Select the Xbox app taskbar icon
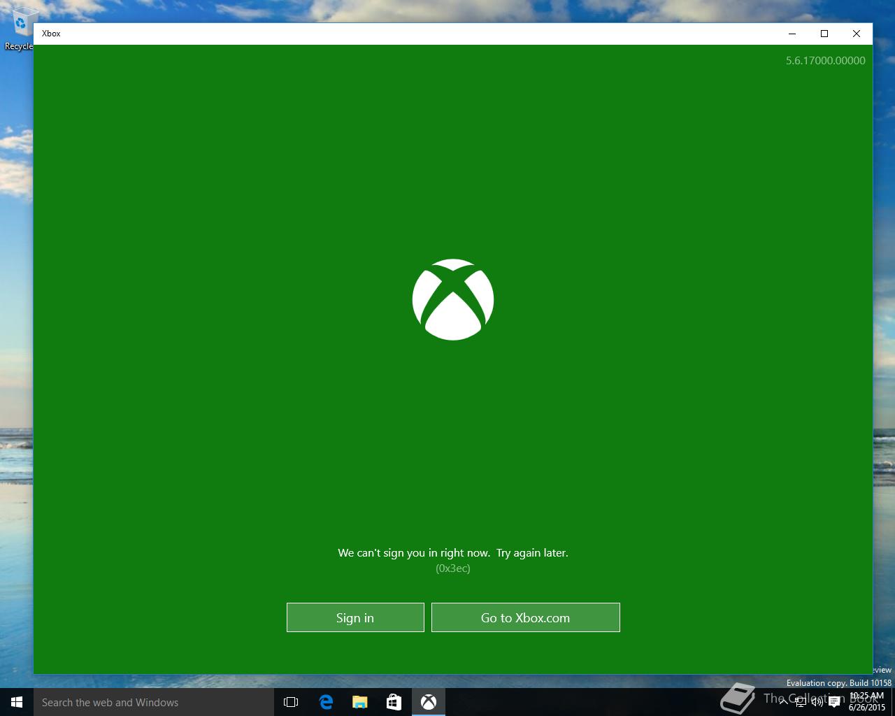Screen dimensions: 895x716 coord(429,702)
